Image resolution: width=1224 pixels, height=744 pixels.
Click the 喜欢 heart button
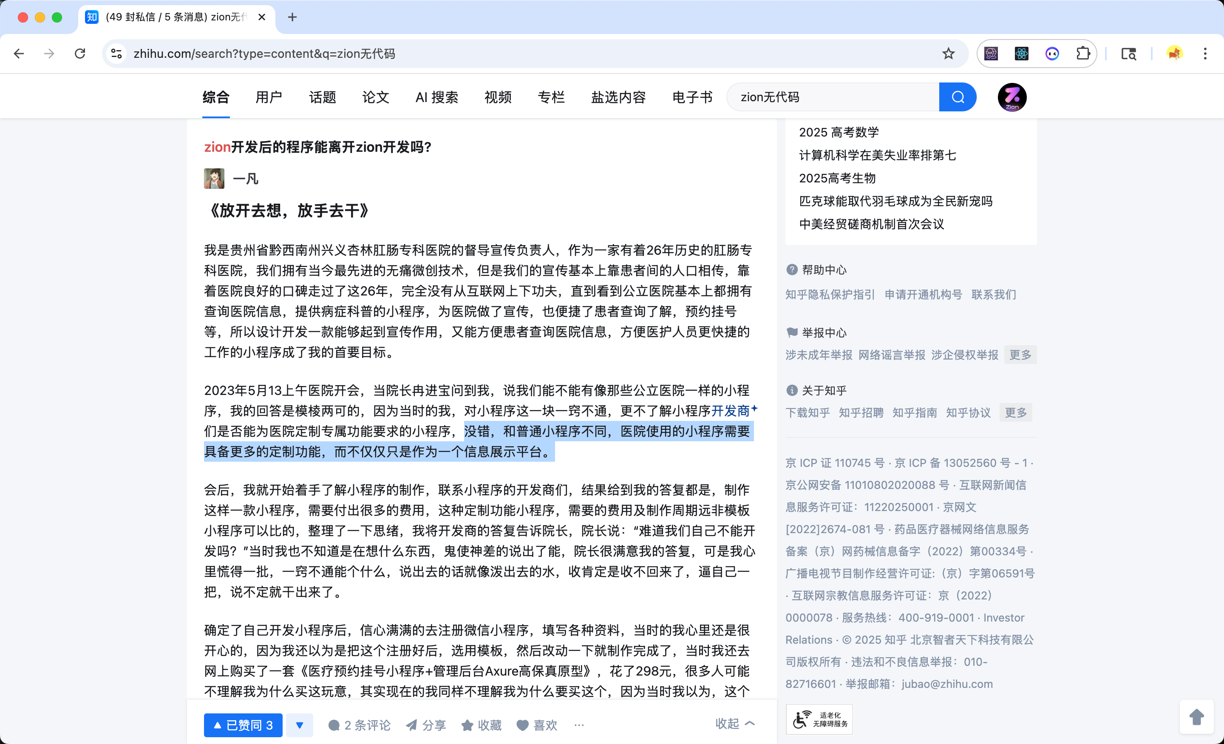click(x=537, y=725)
